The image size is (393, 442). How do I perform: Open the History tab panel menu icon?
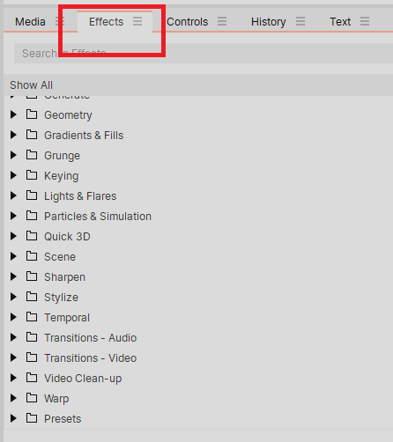tap(300, 21)
